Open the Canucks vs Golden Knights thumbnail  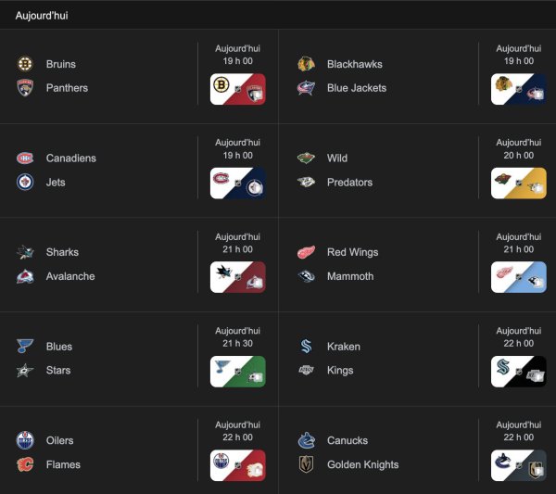coord(519,465)
